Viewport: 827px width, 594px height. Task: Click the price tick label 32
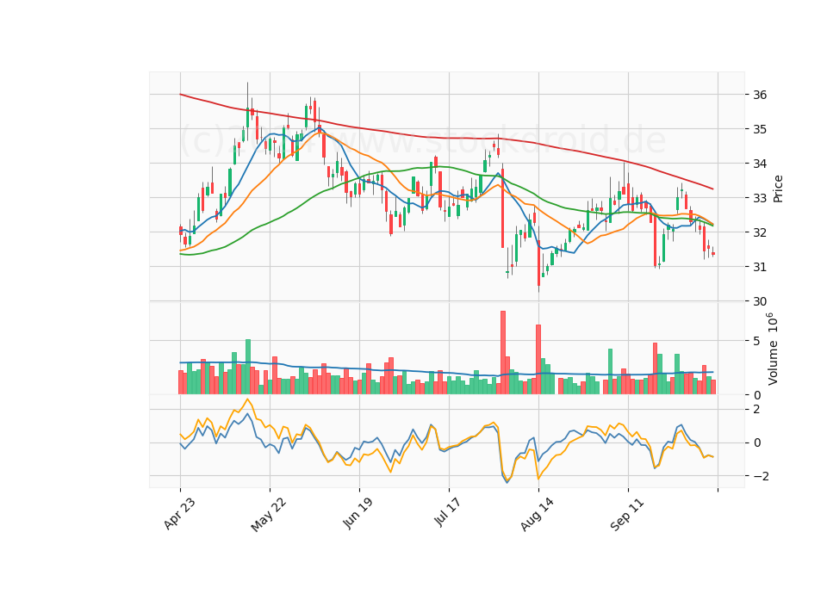[760, 232]
